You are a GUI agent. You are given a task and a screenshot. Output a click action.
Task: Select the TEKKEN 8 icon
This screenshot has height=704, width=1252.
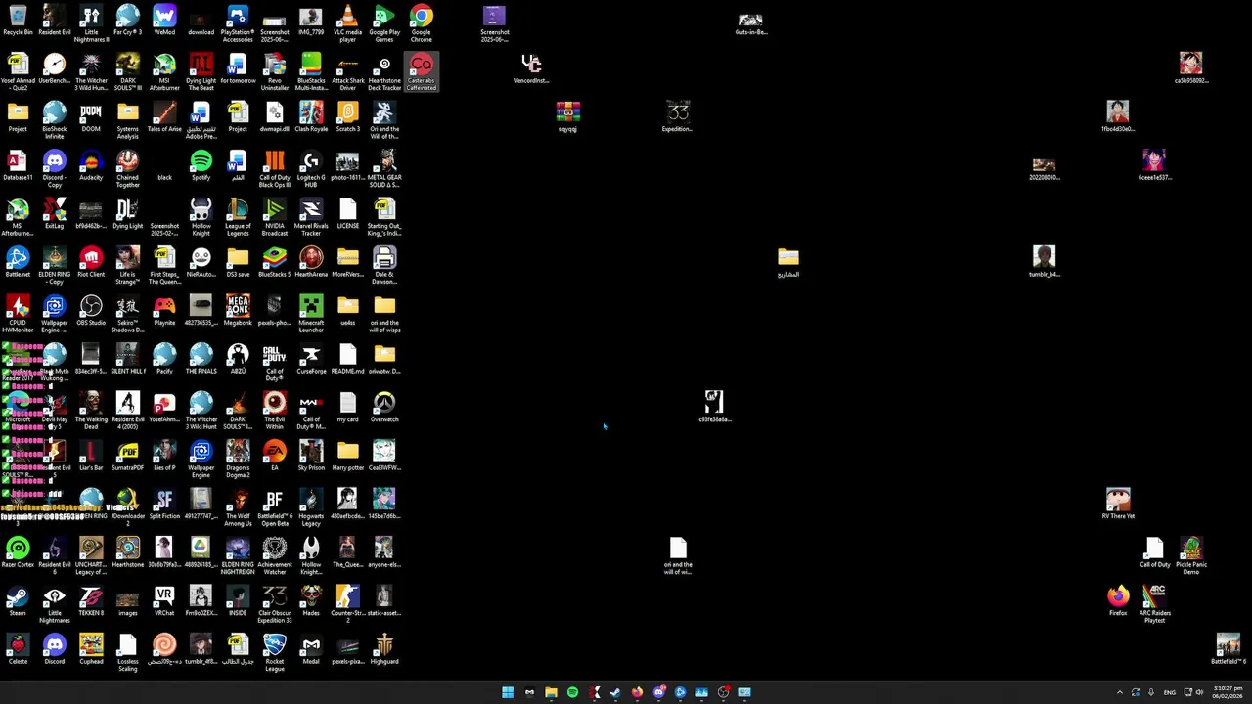tap(91, 599)
